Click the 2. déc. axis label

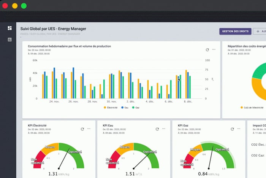[x=131, y=102]
